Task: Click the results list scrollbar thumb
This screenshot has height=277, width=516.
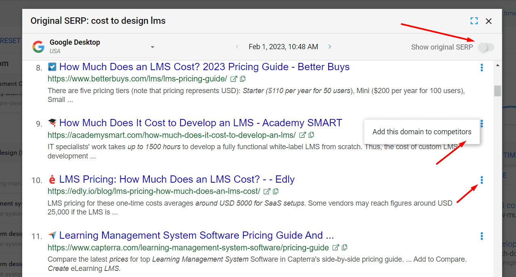Action: pos(497,91)
